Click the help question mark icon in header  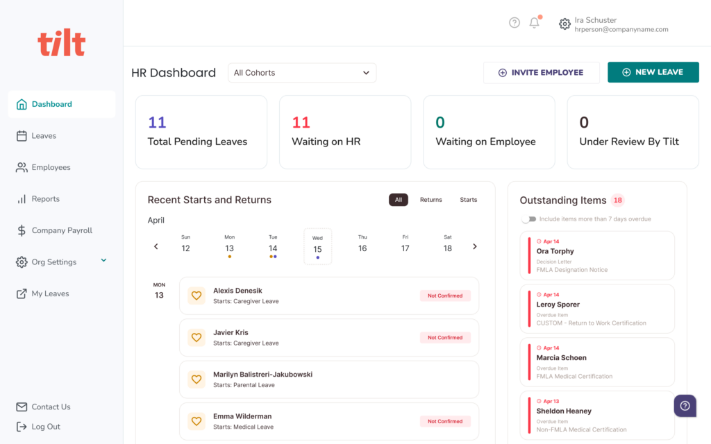click(515, 23)
